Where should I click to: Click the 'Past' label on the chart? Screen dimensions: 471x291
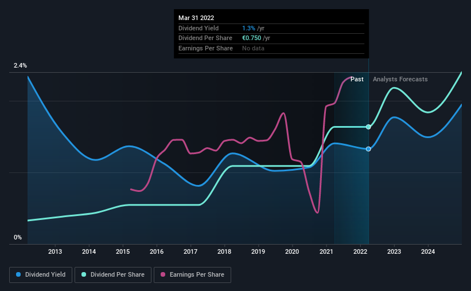pos(357,79)
